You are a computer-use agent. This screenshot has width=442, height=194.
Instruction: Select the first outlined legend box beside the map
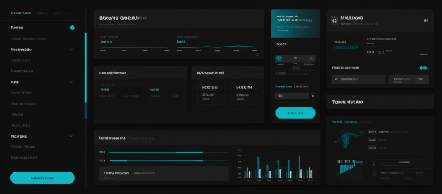[x=373, y=132]
